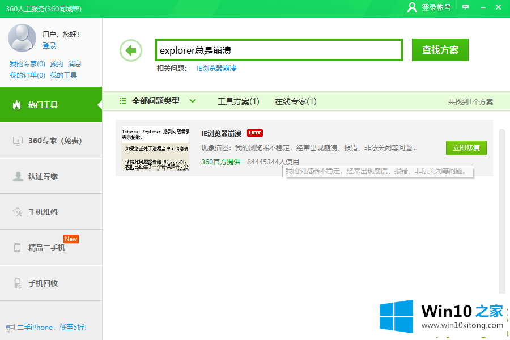The width and height of the screenshot is (510, 340).
Task: Click the megaphone icon at bottom left
Action: coord(10,328)
